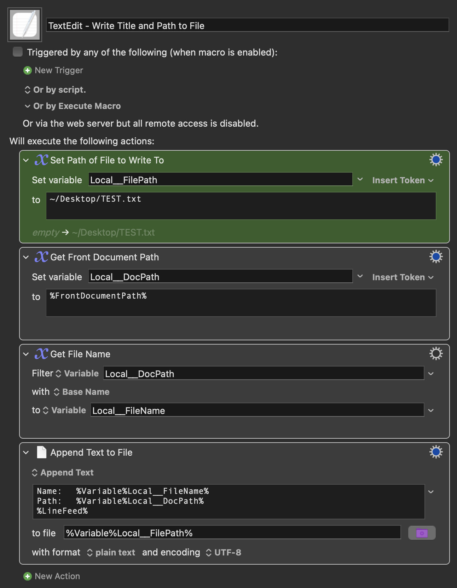Click the empty → ~/Desktop/TEST.txt preview text
Image resolution: width=457 pixels, height=588 pixels.
[94, 232]
